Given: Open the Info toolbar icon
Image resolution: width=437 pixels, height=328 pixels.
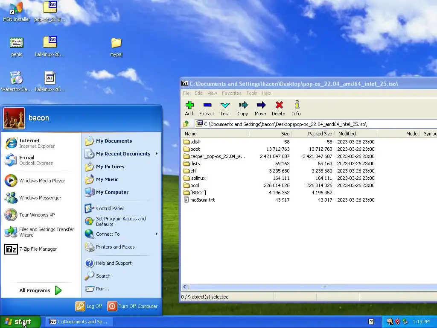Looking at the screenshot, I should pos(297,108).
